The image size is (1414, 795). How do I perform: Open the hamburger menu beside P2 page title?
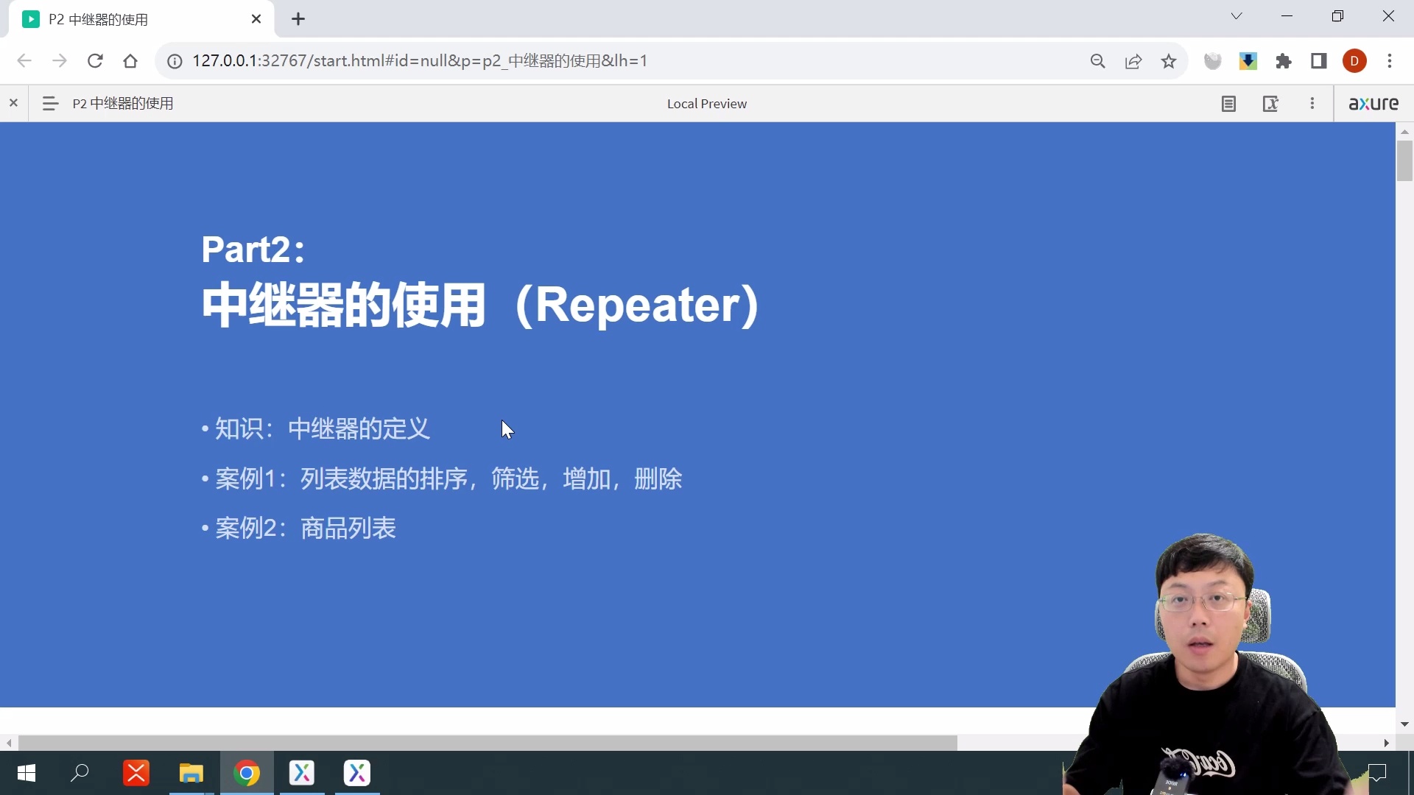[50, 103]
